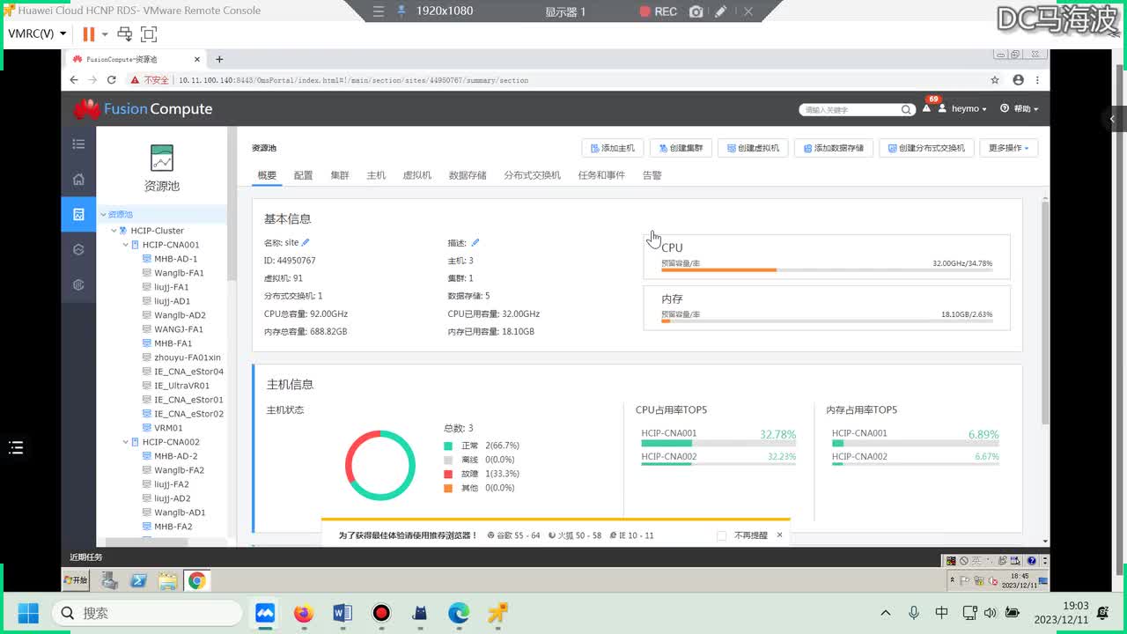The width and height of the screenshot is (1127, 634).
Task: Open the 帮助 help dropdown
Action: coord(1020,109)
